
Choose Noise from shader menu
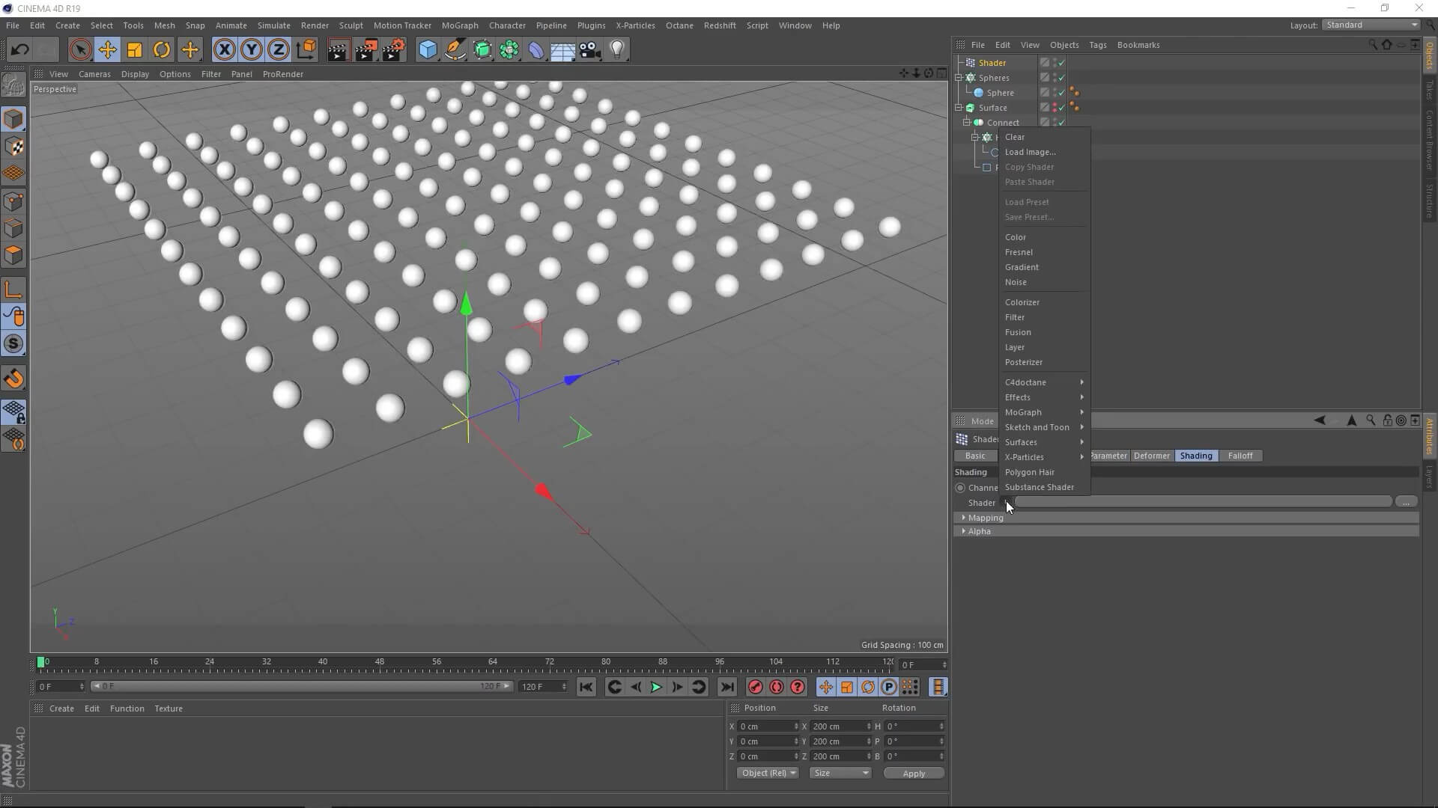click(x=1016, y=282)
